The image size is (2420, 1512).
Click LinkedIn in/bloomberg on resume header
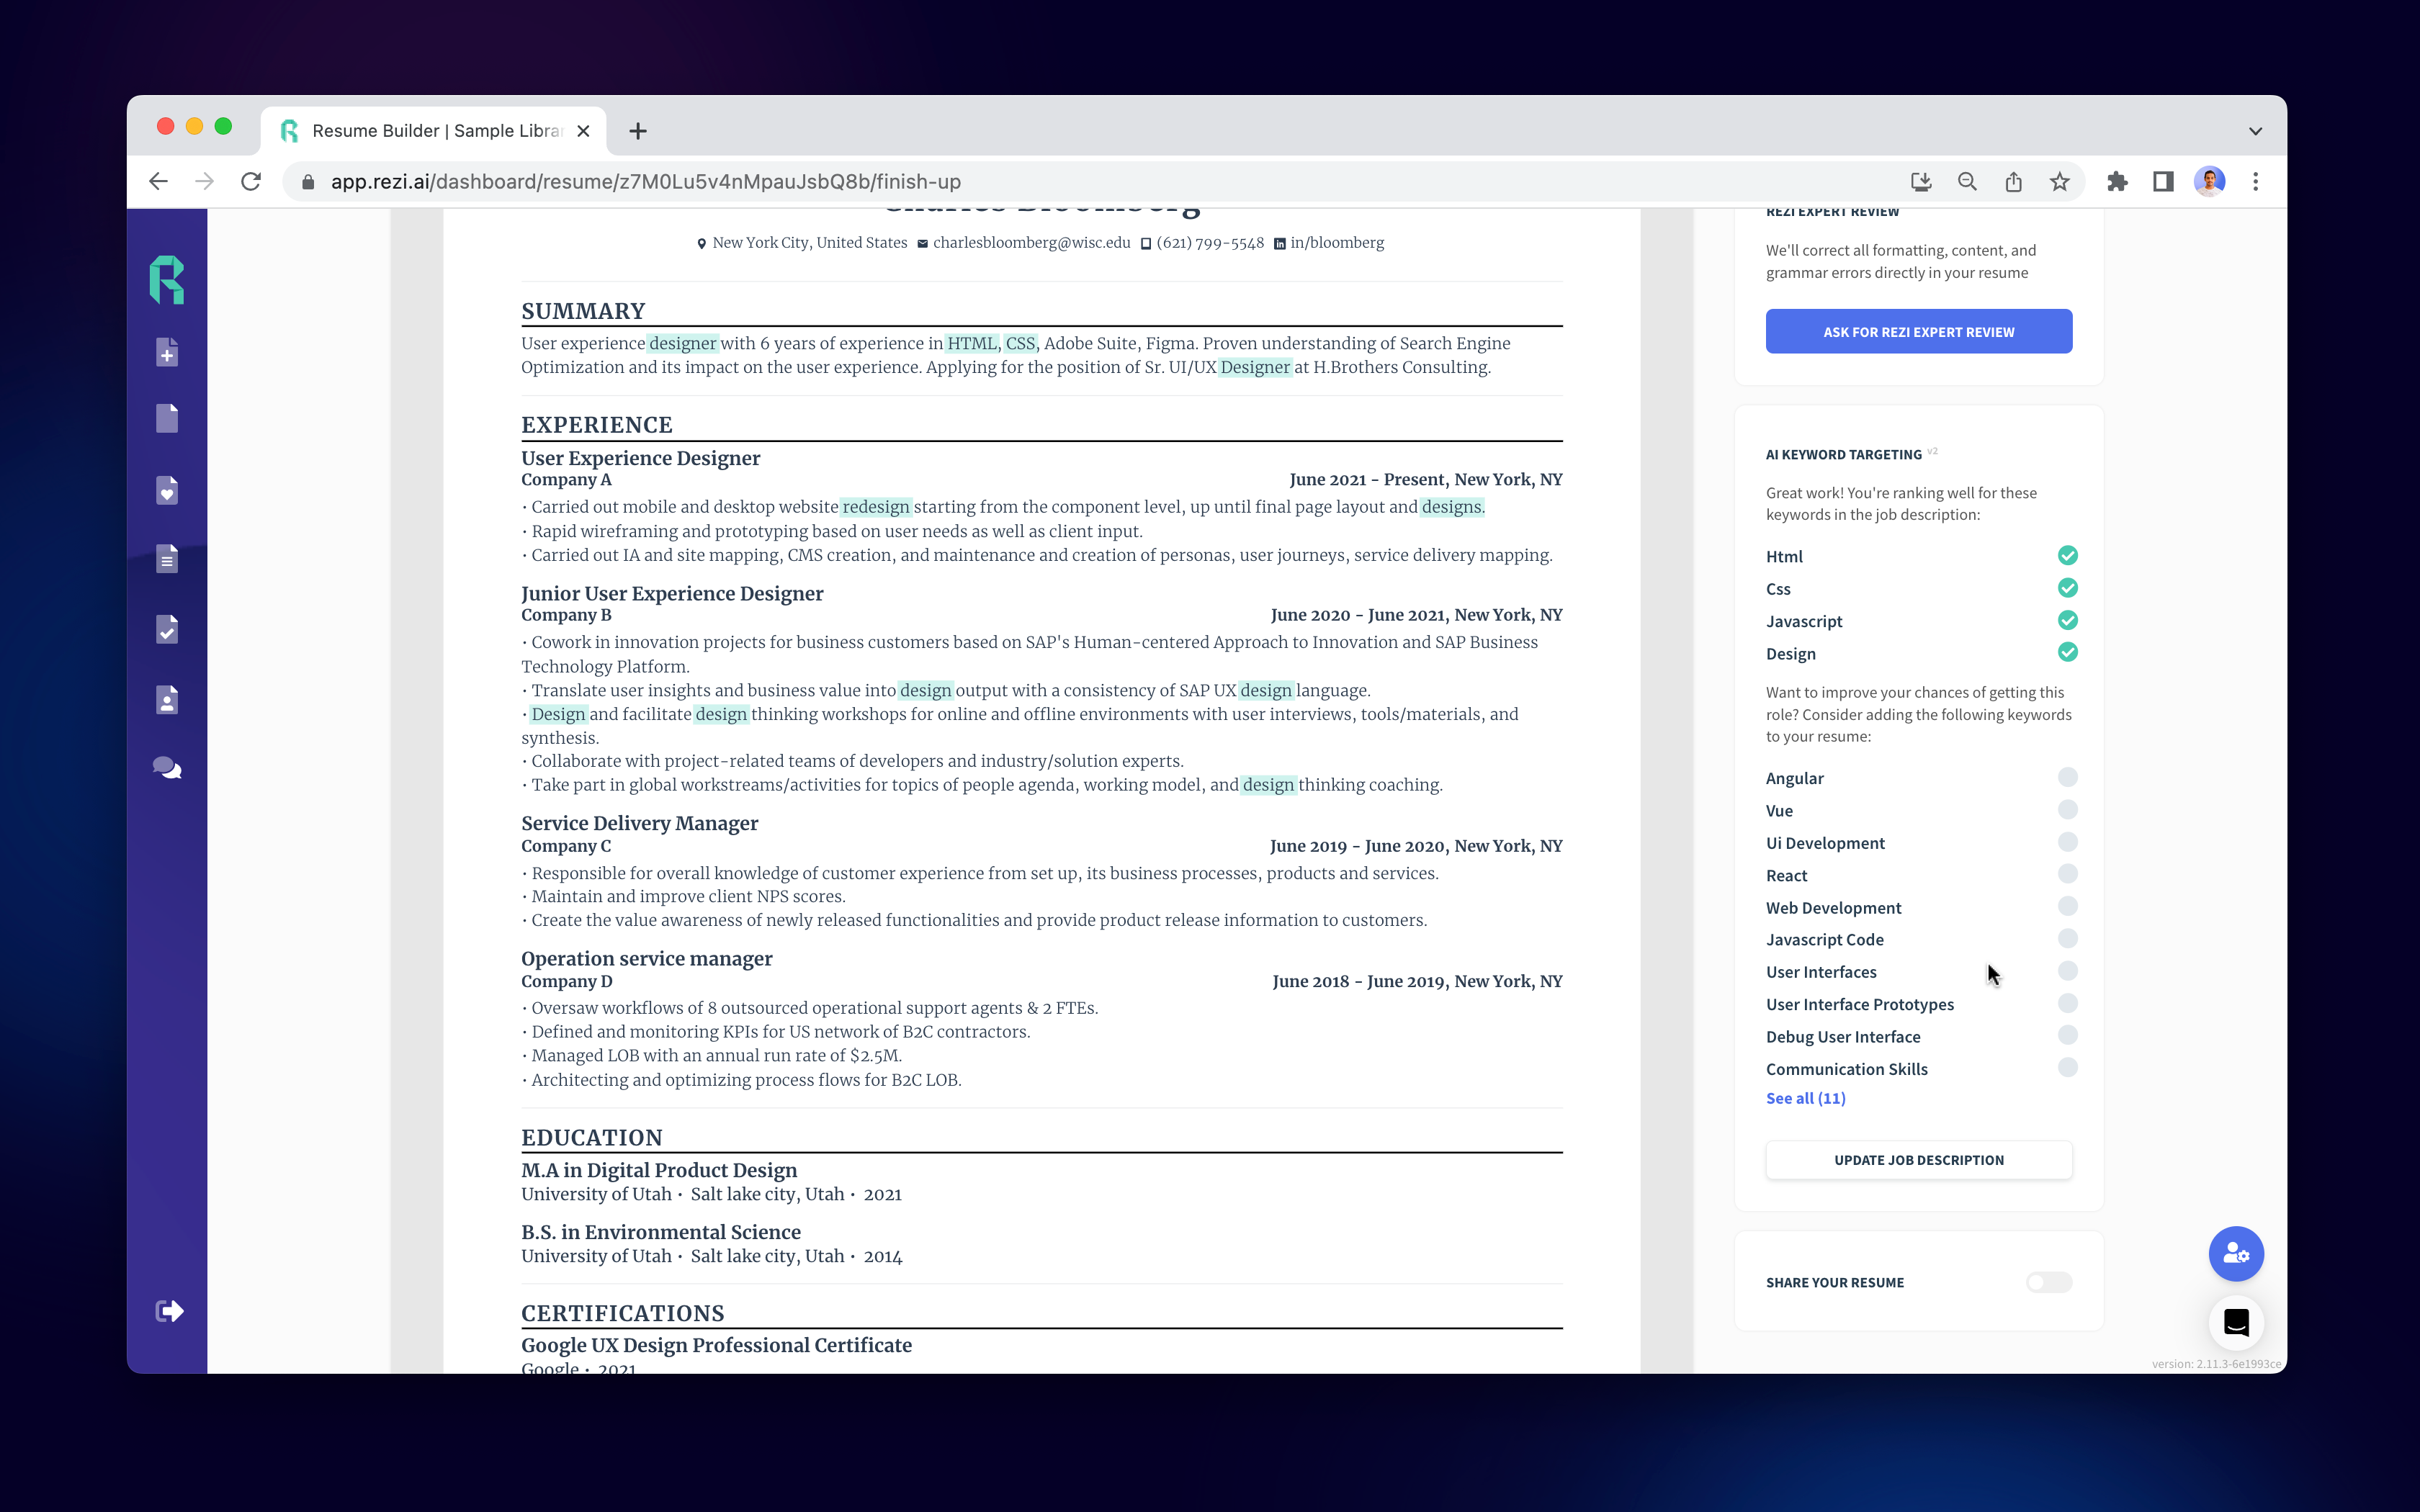(x=1329, y=243)
